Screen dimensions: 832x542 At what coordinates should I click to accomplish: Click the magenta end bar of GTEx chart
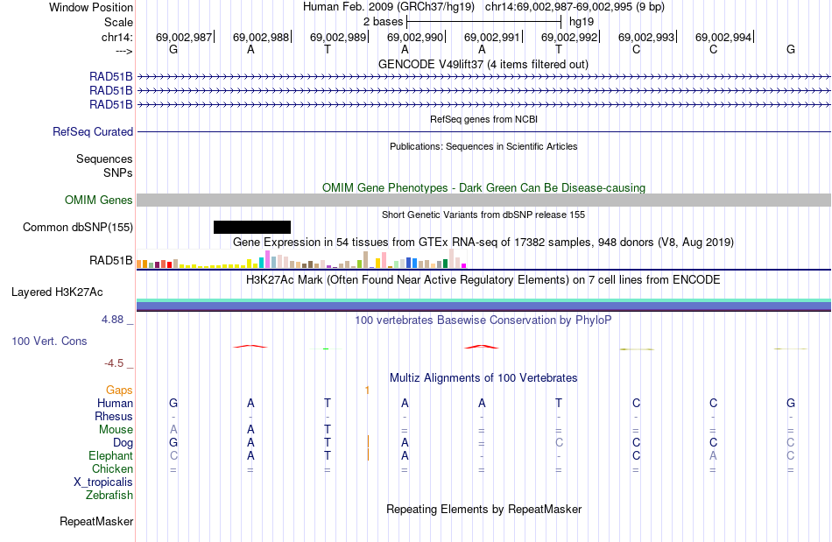[464, 265]
